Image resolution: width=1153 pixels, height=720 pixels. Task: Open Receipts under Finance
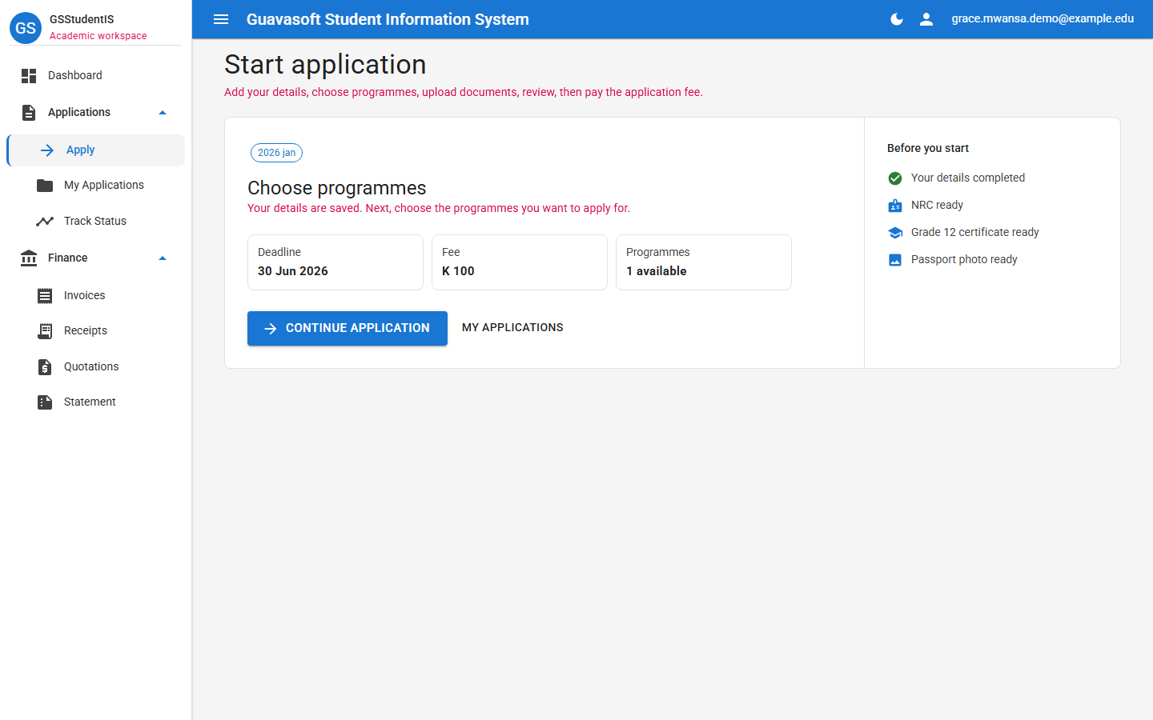tap(95, 331)
